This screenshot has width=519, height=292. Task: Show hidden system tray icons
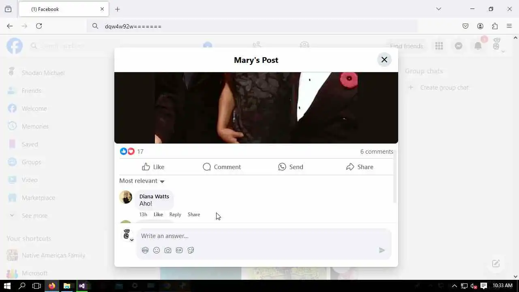point(454,286)
